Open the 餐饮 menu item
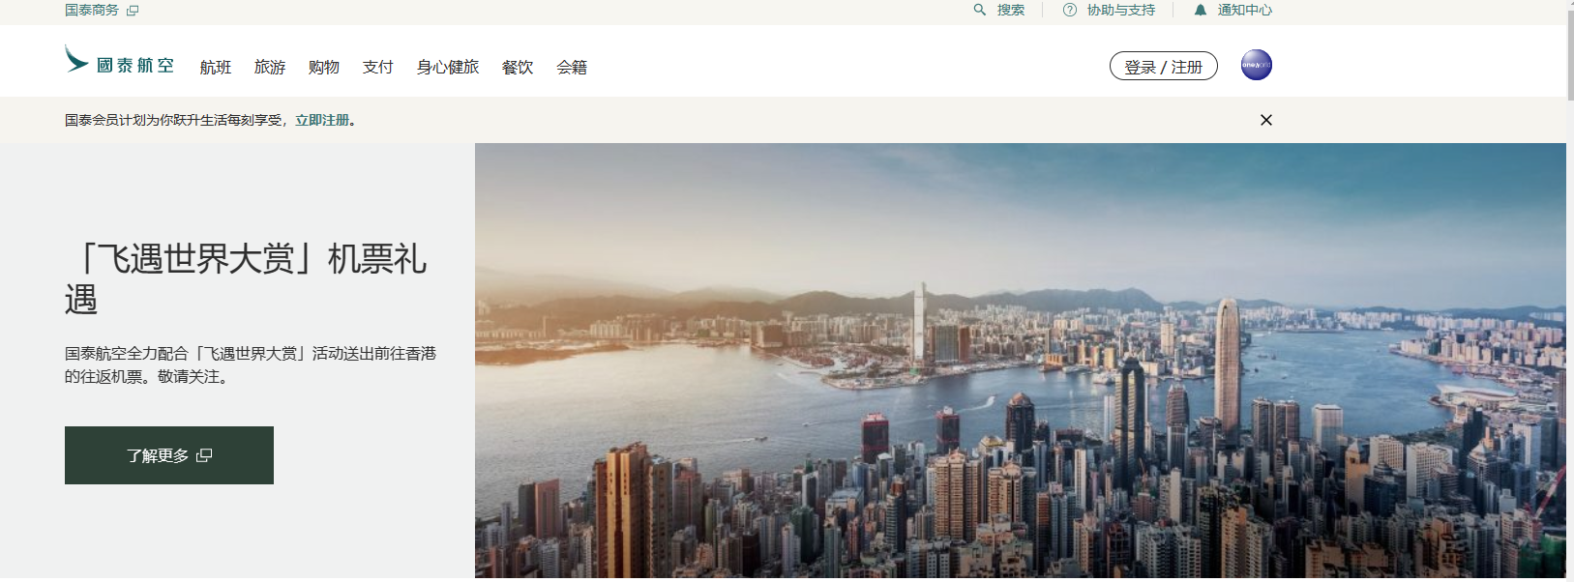Viewport: 1574px width, 582px height. 518,67
